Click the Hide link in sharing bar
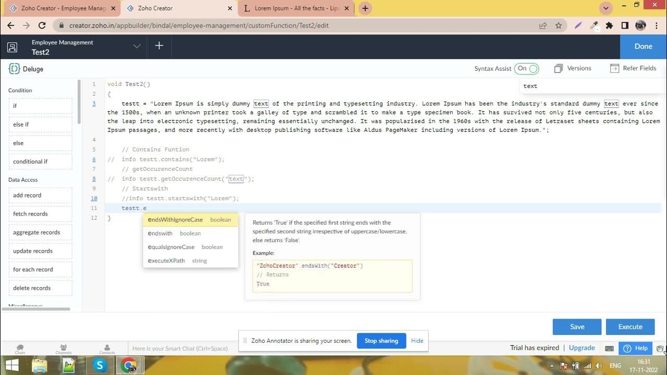The image size is (667, 375). pos(417,341)
